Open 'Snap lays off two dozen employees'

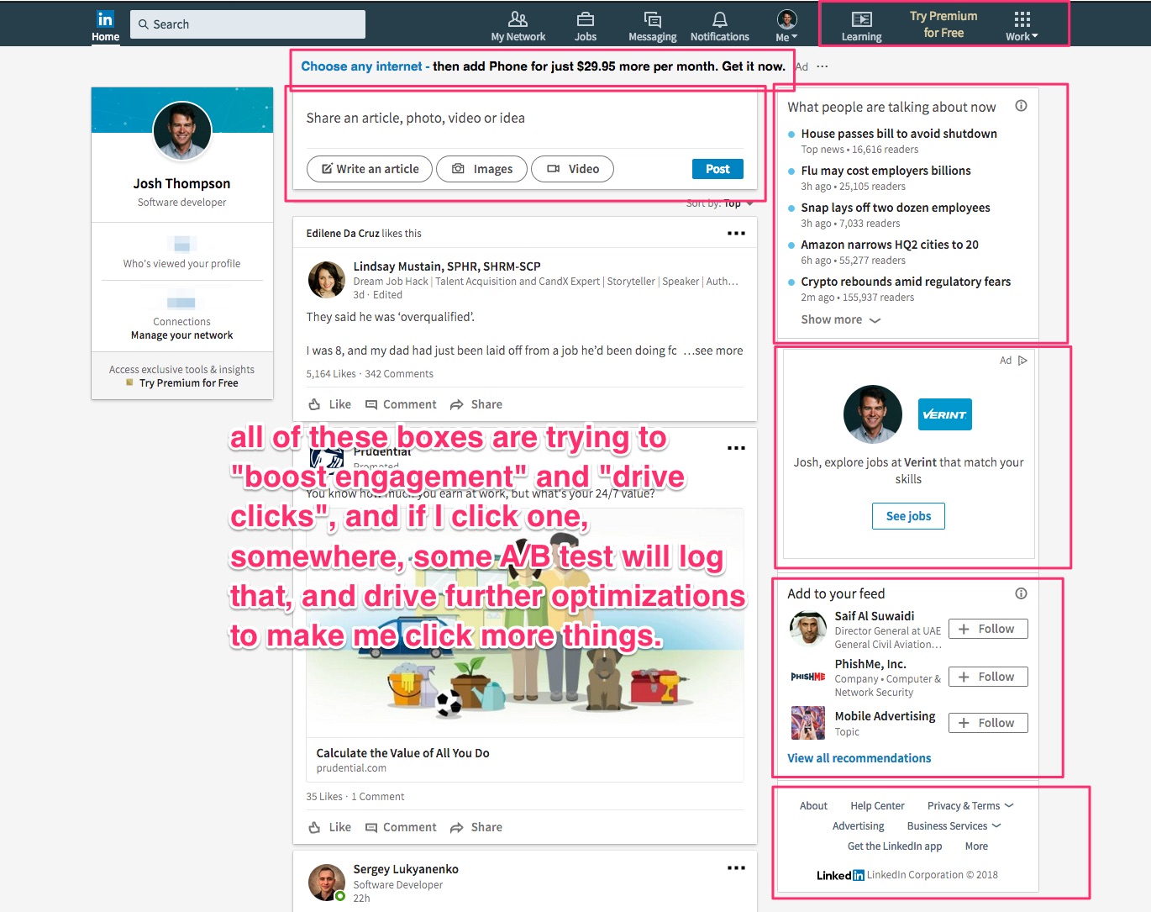[x=896, y=208]
